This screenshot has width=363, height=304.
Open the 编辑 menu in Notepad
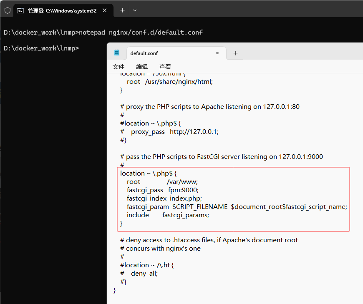(x=142, y=67)
